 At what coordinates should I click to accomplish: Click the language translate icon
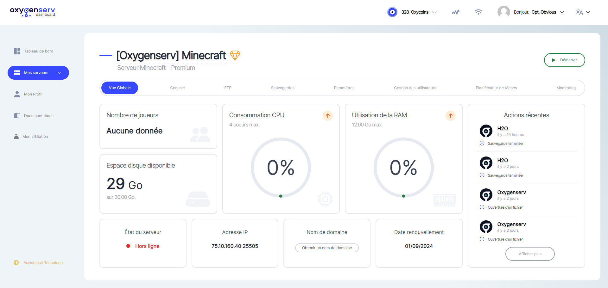point(579,12)
